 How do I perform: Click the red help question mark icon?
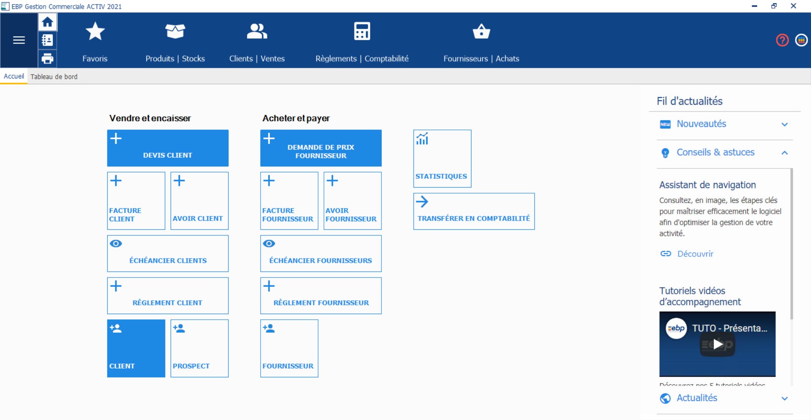(782, 40)
